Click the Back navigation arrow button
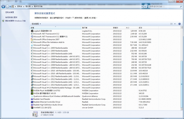184x119 pixels. (x=3, y=7)
